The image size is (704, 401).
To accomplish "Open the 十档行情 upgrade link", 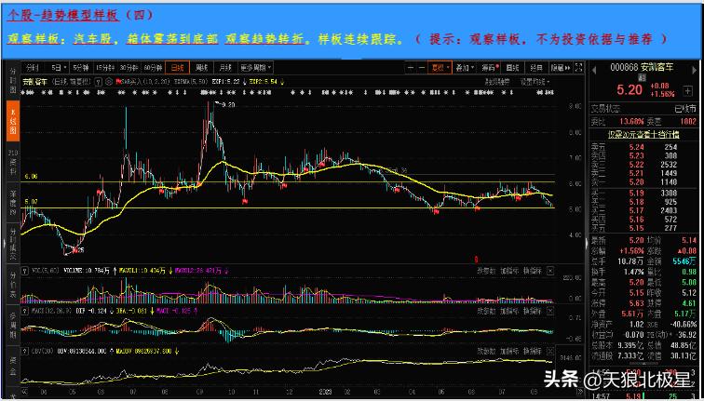I will [x=643, y=134].
